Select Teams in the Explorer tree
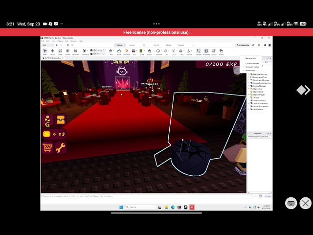 pyautogui.click(x=256, y=98)
